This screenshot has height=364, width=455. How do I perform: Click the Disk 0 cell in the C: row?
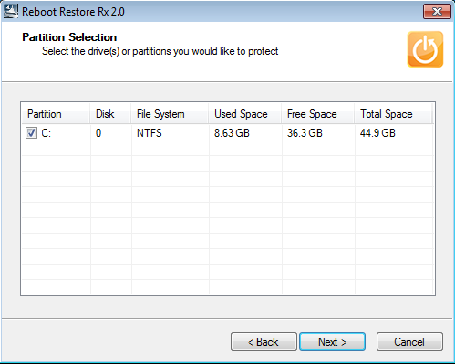click(98, 133)
